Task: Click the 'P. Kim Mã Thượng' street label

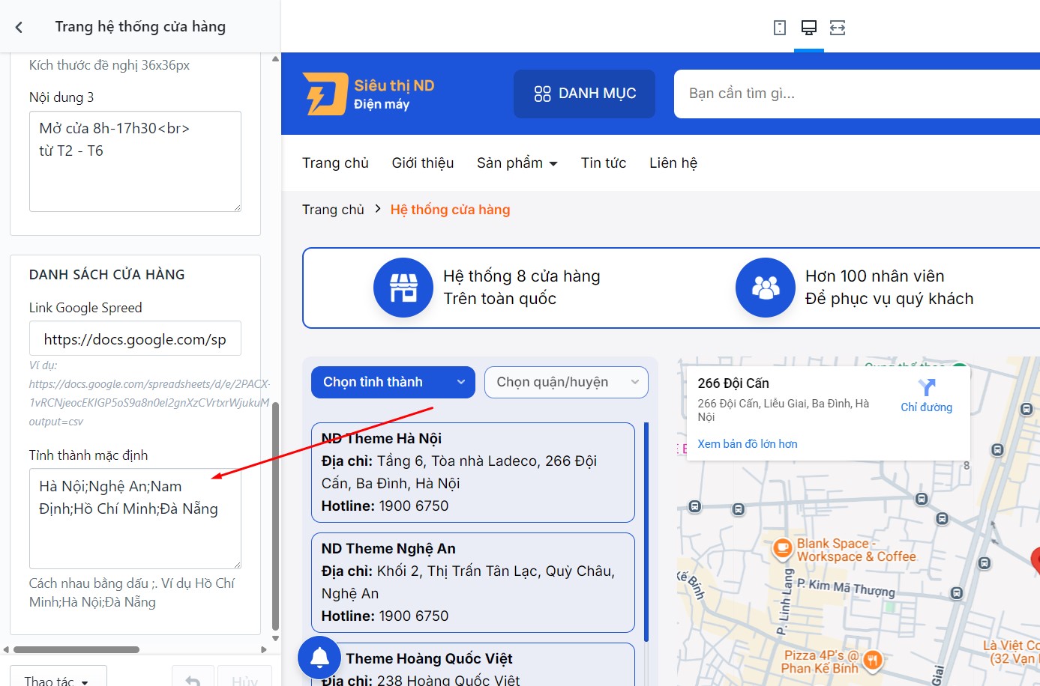Action: tap(846, 587)
